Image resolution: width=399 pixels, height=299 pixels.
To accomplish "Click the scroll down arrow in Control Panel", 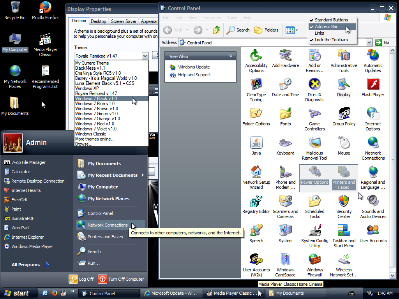I will 392,275.
